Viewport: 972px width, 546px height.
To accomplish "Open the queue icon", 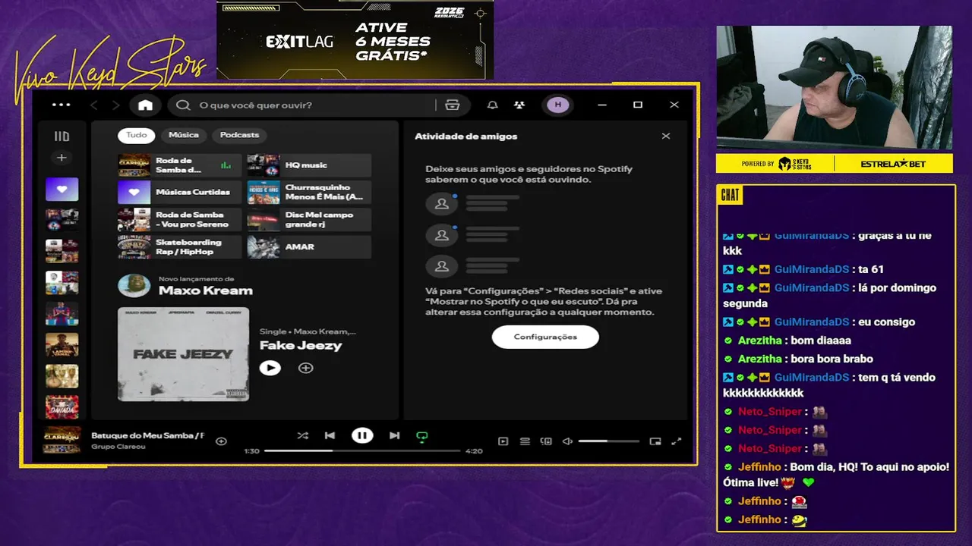I will 524,441.
